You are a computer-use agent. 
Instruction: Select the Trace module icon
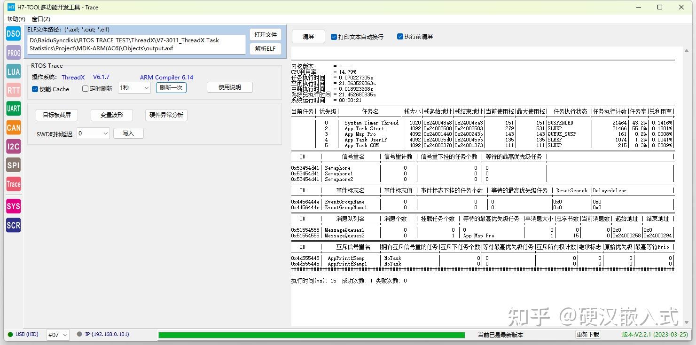(13, 184)
